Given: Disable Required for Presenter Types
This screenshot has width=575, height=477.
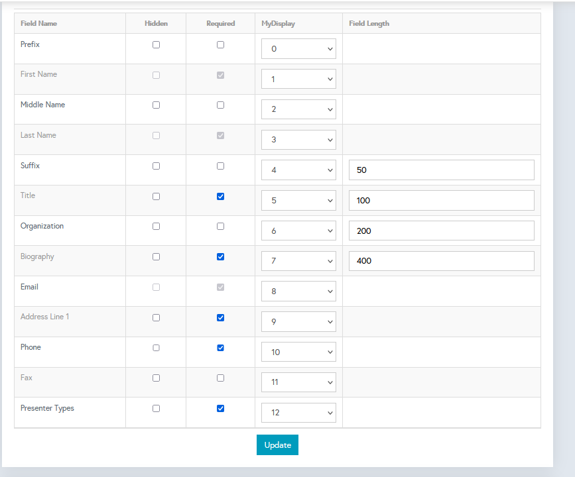Looking at the screenshot, I should pyautogui.click(x=220, y=409).
